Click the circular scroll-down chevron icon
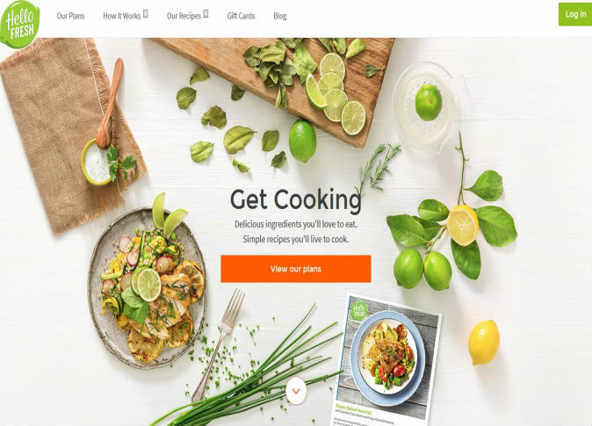Viewport: 592px width, 426px height. [296, 391]
